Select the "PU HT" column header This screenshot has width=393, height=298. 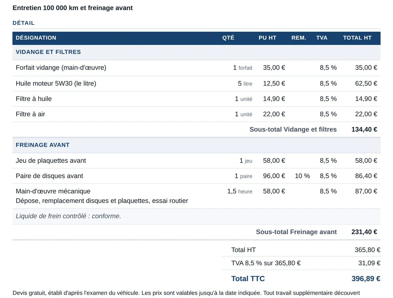coord(268,38)
